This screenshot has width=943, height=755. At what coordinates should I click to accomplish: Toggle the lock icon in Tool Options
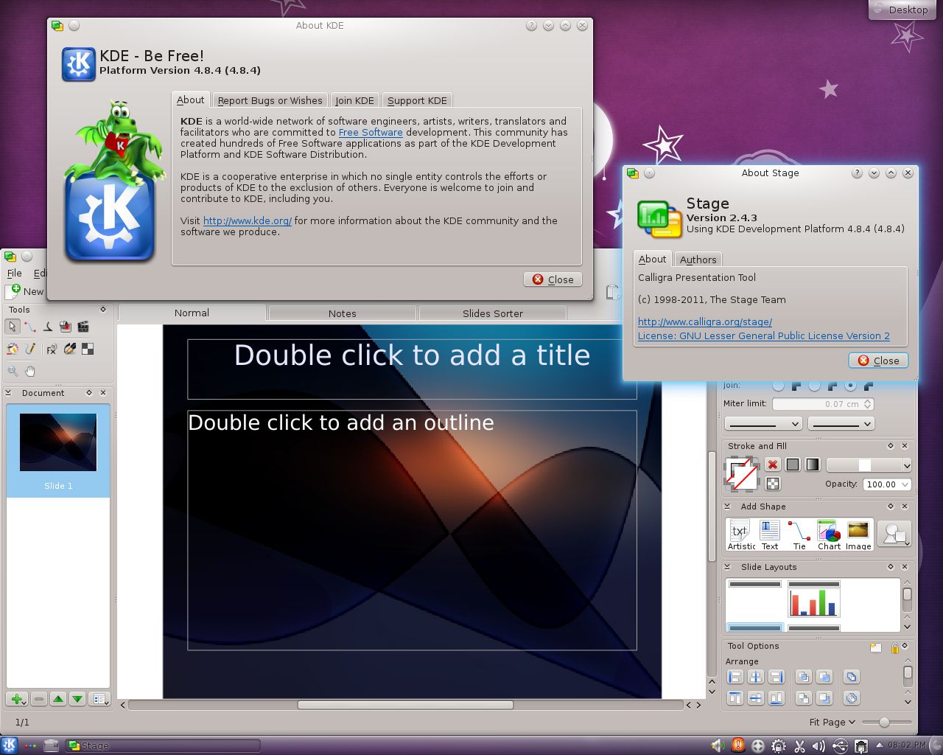point(894,648)
